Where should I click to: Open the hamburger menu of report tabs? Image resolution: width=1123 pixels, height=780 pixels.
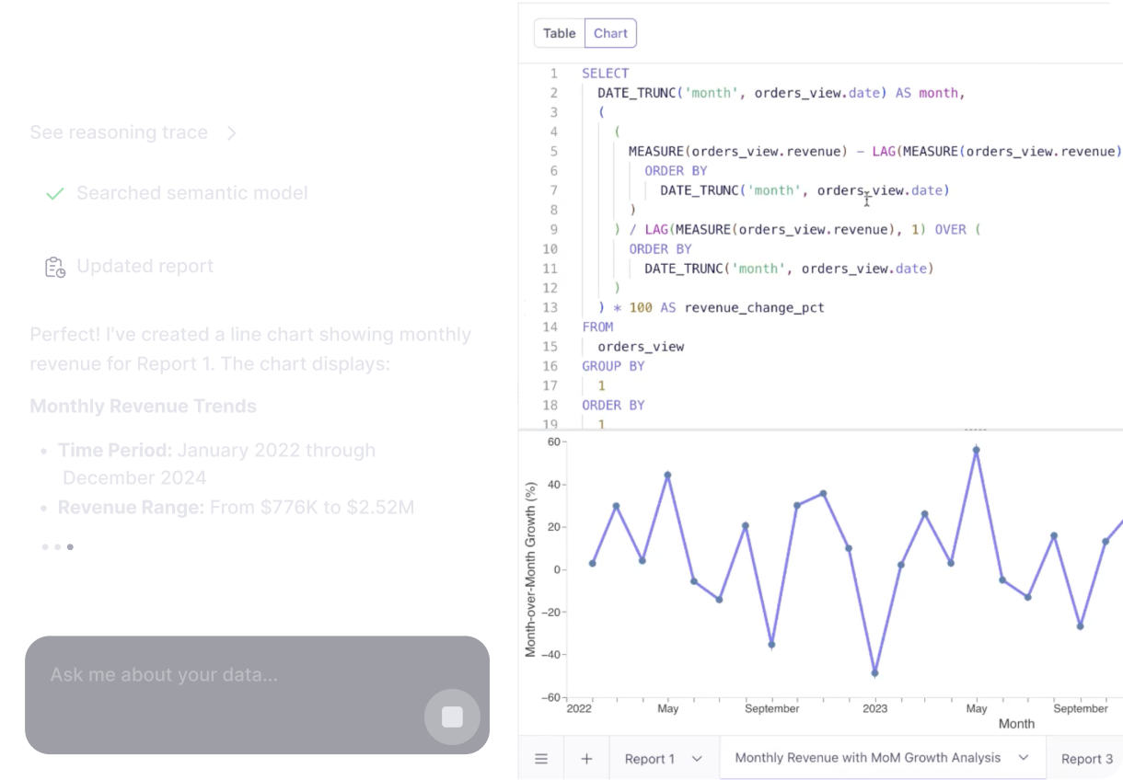541,759
